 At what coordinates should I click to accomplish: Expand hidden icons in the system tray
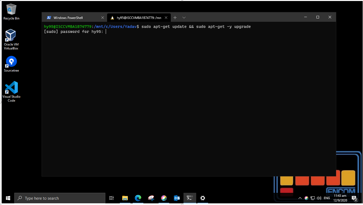pos(300,198)
